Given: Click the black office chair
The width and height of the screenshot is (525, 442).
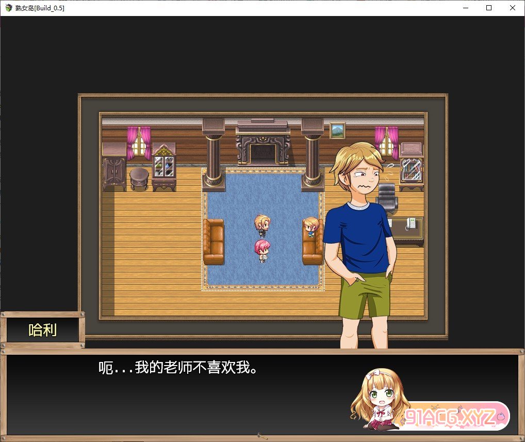Looking at the screenshot, I should (x=387, y=198).
